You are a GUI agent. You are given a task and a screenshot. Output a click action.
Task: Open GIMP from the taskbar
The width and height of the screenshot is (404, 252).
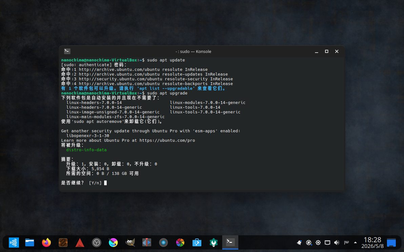click(130, 243)
